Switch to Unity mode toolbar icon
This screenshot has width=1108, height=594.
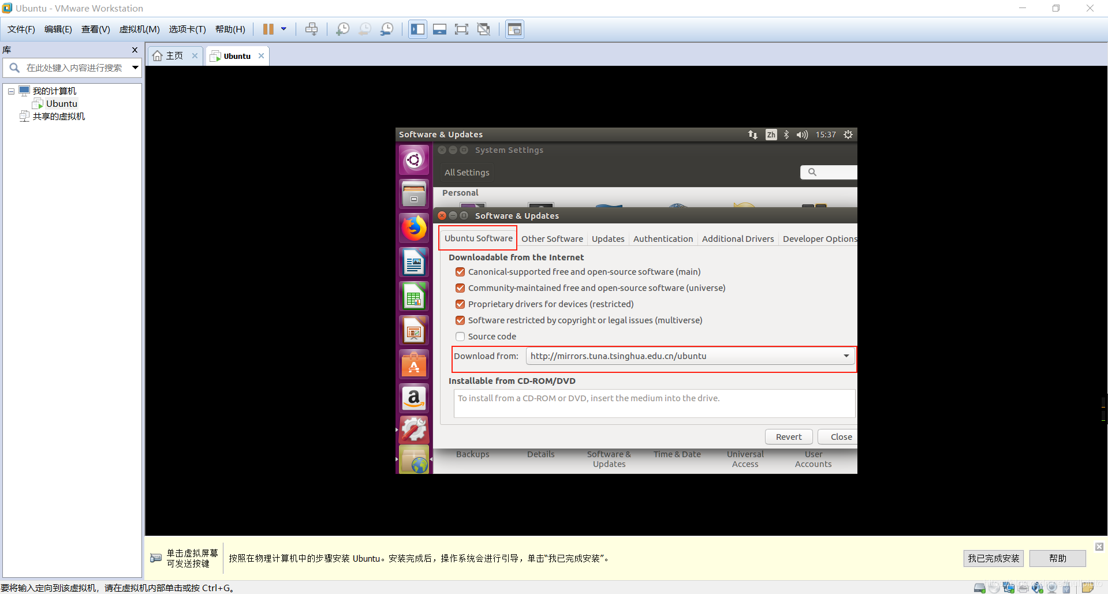click(484, 29)
